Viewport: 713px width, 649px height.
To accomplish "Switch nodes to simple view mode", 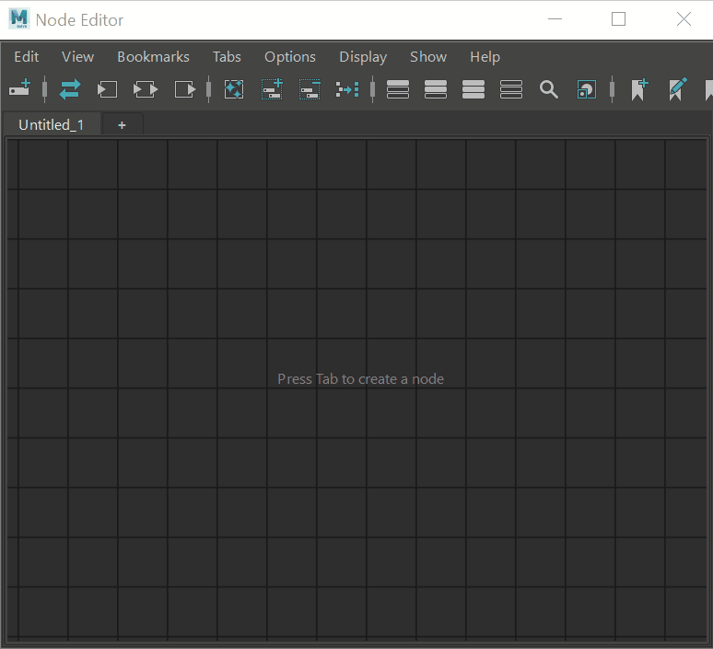I will (398, 89).
